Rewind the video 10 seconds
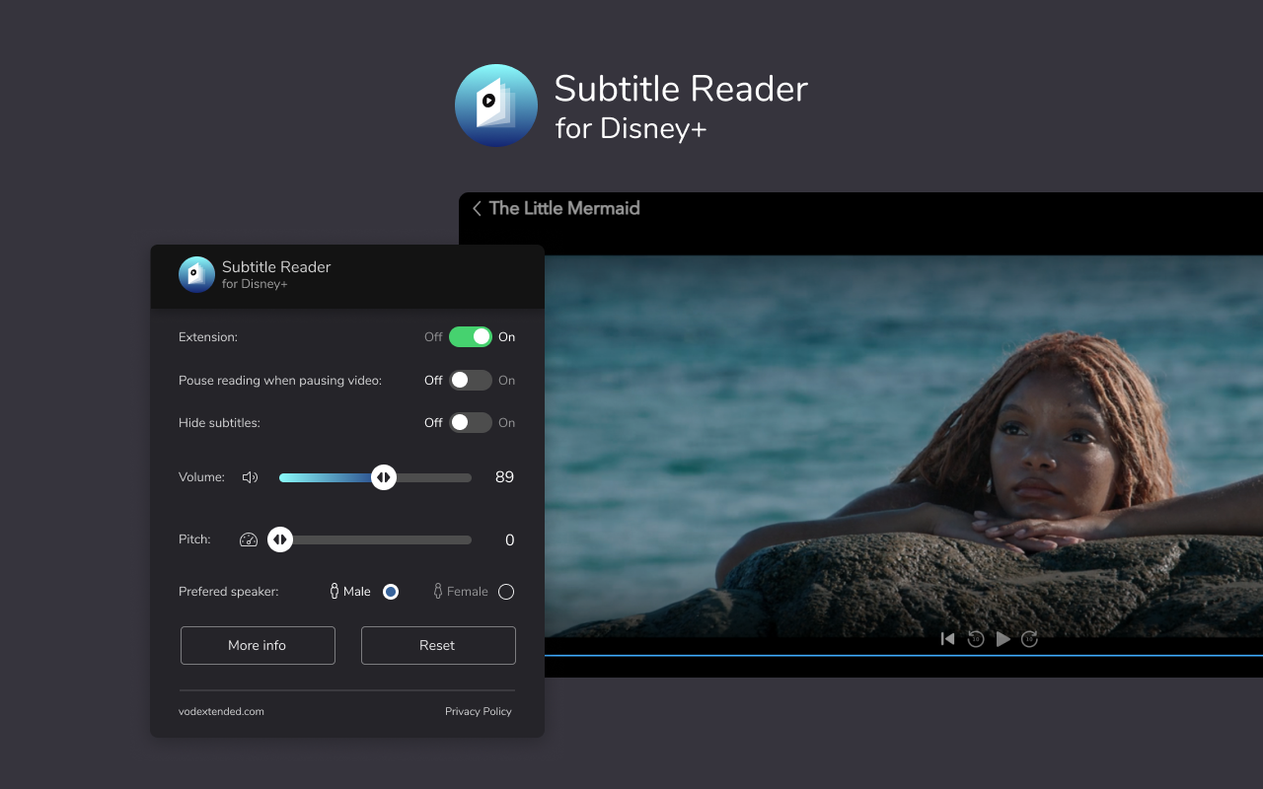Image resolution: width=1263 pixels, height=789 pixels. point(976,639)
